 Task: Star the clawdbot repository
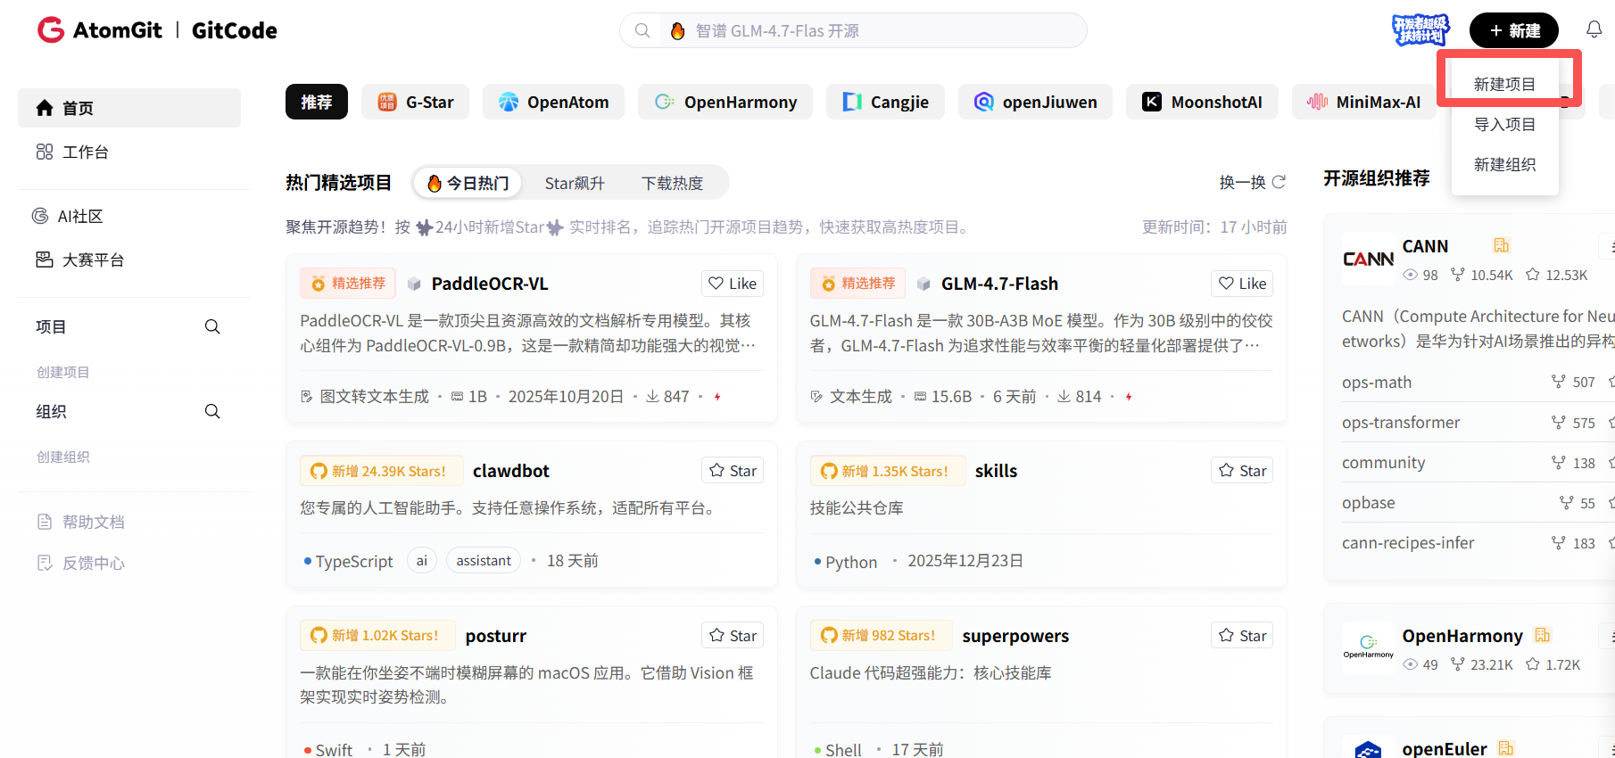pos(733,471)
